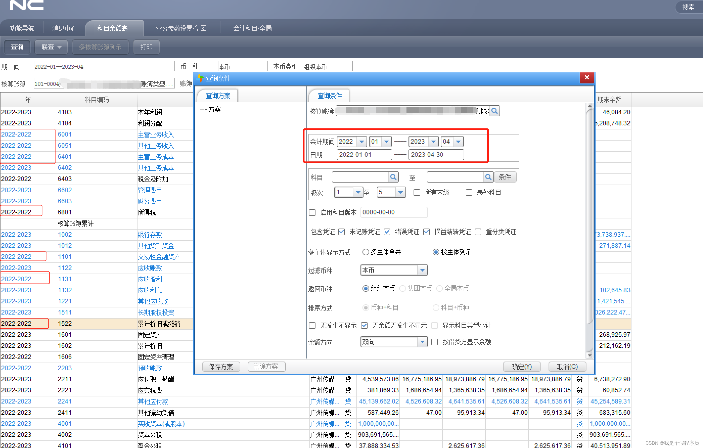
Task: Open start month 01 dropdown
Action: (x=387, y=142)
